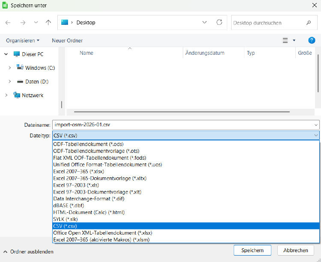The width and height of the screenshot is (321, 262).
Task: Click the Speichern button
Action: pyautogui.click(x=252, y=250)
